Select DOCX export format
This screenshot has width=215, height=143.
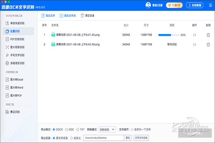point(54,129)
